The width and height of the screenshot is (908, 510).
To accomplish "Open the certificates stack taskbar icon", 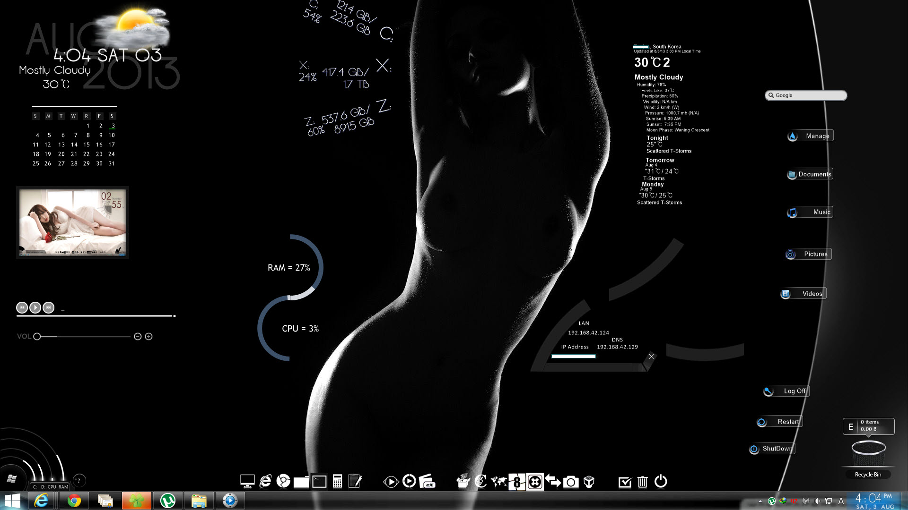I will (x=105, y=501).
